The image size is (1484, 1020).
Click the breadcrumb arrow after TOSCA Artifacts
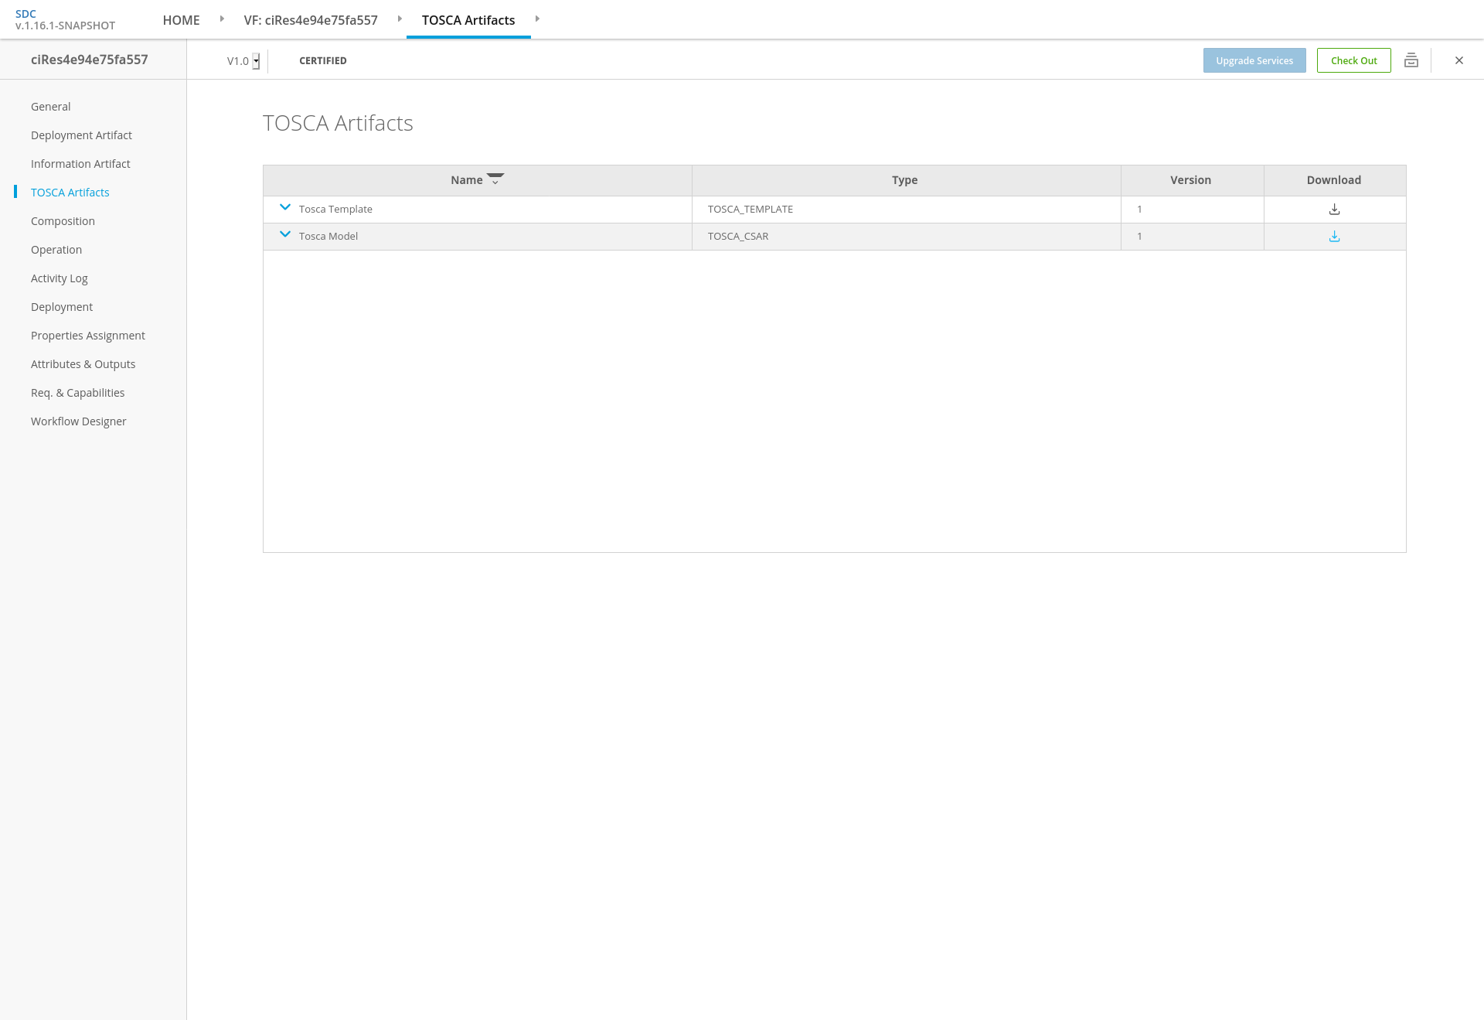tap(537, 19)
